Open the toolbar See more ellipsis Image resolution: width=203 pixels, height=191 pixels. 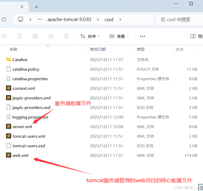click(142, 36)
